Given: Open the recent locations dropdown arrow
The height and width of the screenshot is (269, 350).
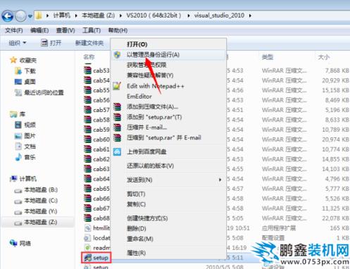Looking at the screenshot, I should coord(30,16).
